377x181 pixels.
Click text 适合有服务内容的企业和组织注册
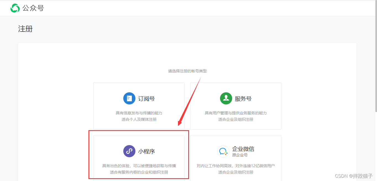(x=139, y=172)
